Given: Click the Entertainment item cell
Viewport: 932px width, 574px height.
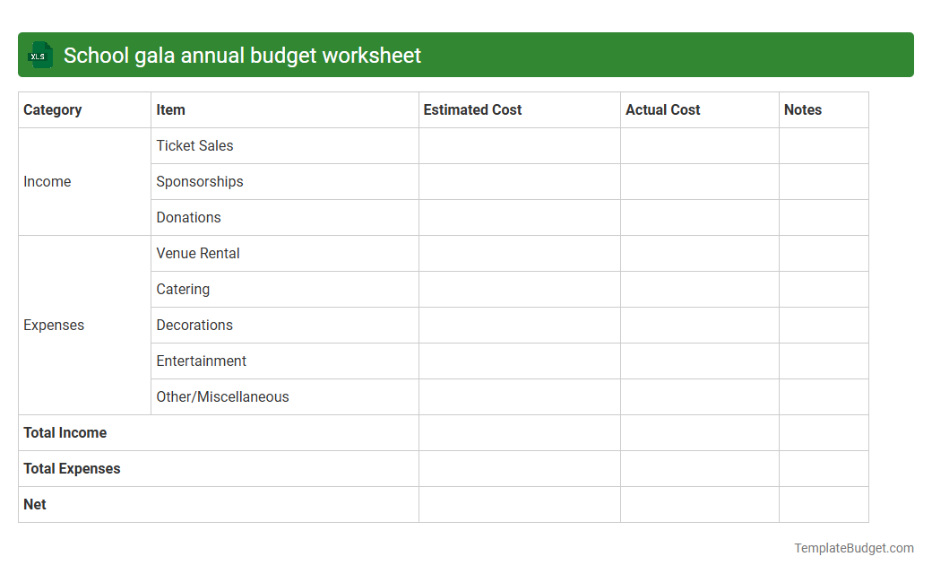Looking at the screenshot, I should (x=201, y=361).
